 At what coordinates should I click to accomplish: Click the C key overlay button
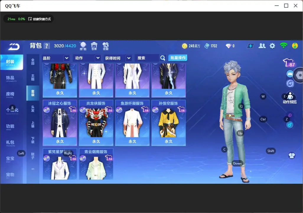224,149
